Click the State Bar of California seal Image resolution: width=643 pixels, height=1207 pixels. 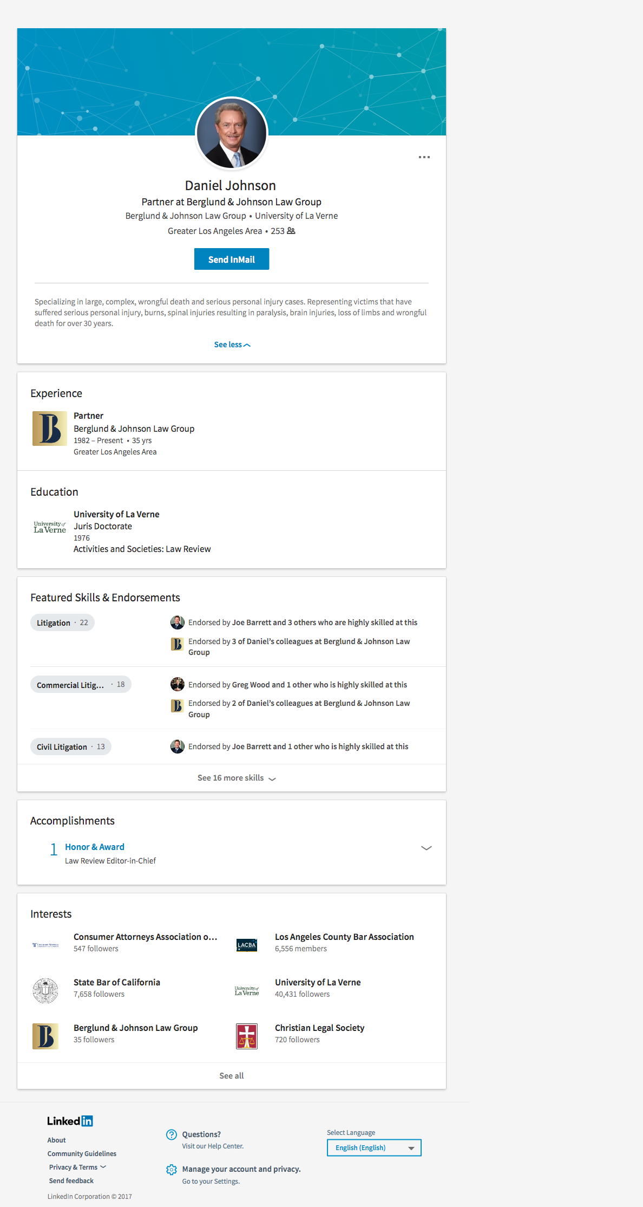(45, 991)
